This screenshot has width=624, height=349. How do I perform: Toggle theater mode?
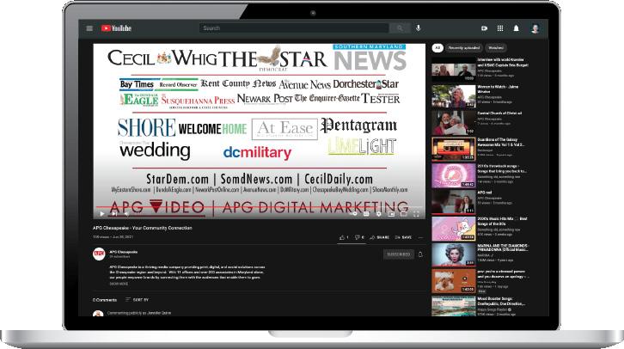[403, 214]
